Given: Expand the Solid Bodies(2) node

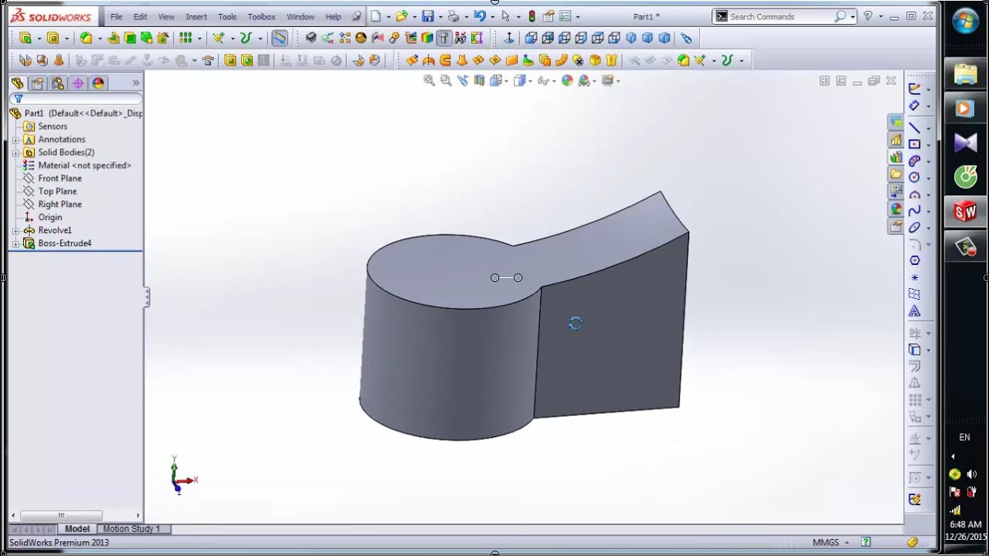Looking at the screenshot, I should (x=15, y=153).
